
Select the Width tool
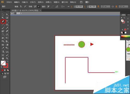(x=3, y=38)
